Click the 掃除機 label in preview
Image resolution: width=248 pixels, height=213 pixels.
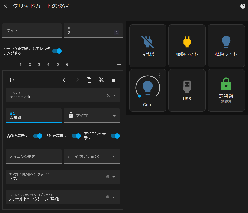[x=148, y=54]
